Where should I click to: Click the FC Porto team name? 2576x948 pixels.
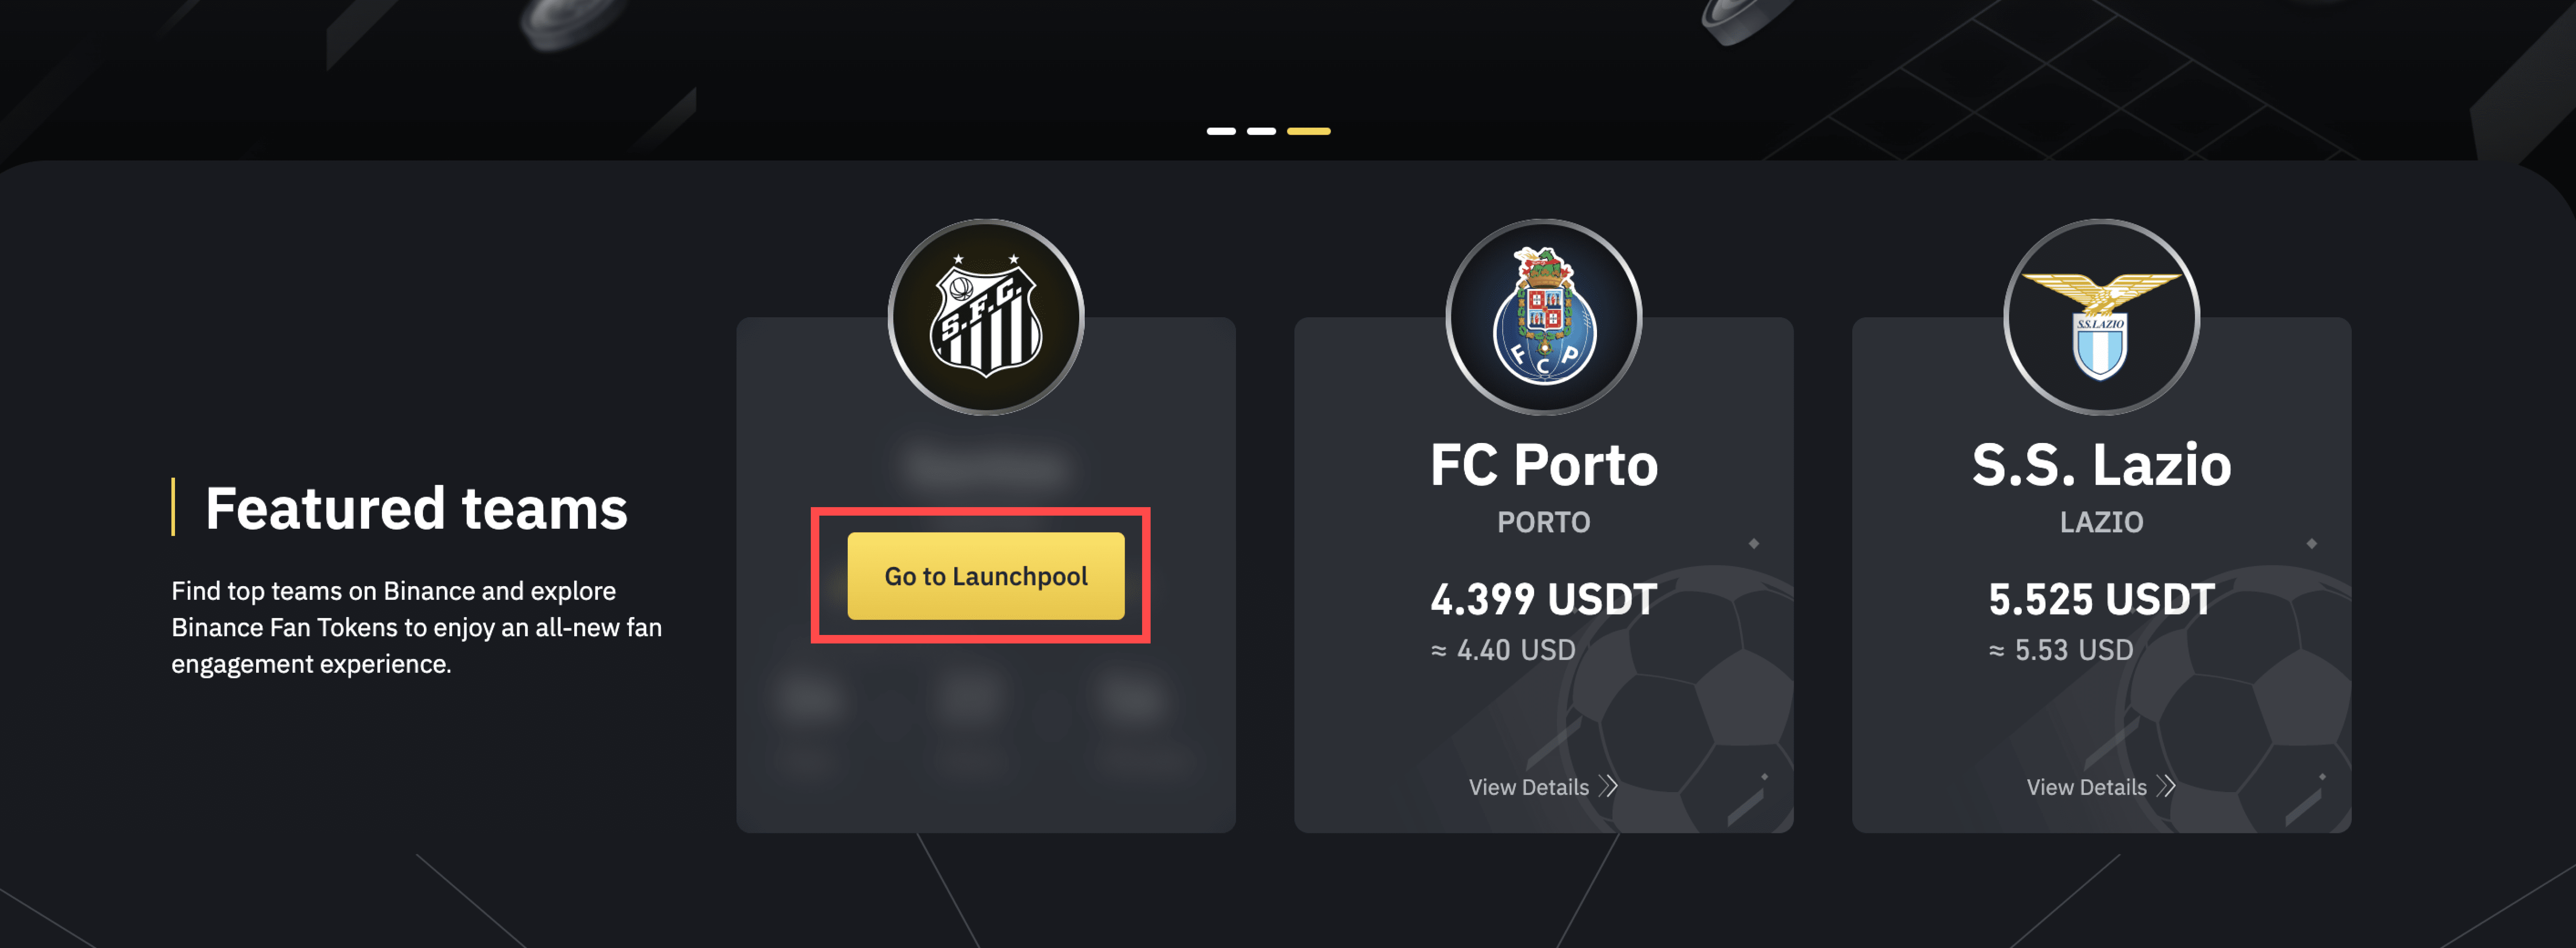(x=1544, y=465)
